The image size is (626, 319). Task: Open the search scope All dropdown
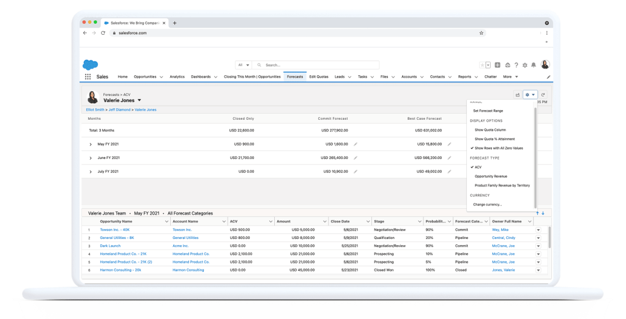point(243,65)
